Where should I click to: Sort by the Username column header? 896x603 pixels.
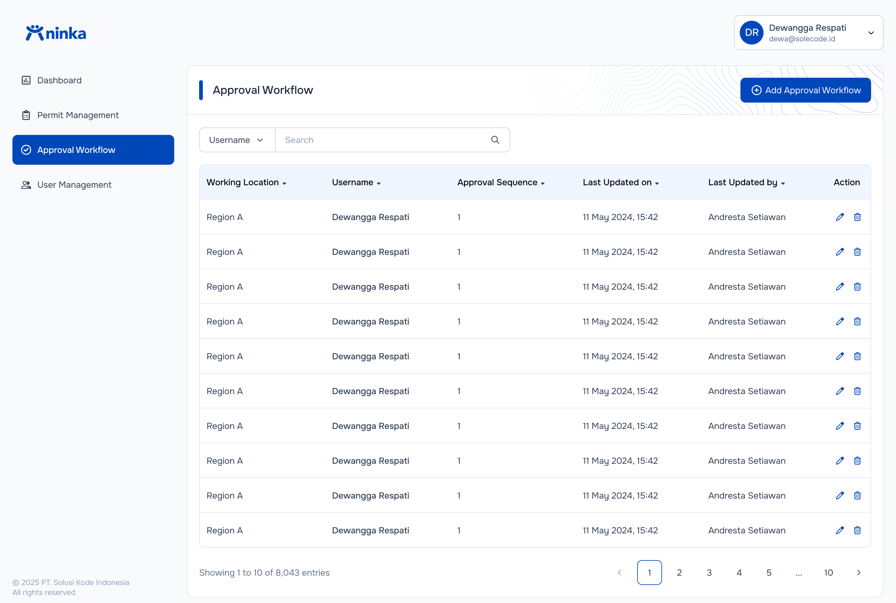coord(357,182)
